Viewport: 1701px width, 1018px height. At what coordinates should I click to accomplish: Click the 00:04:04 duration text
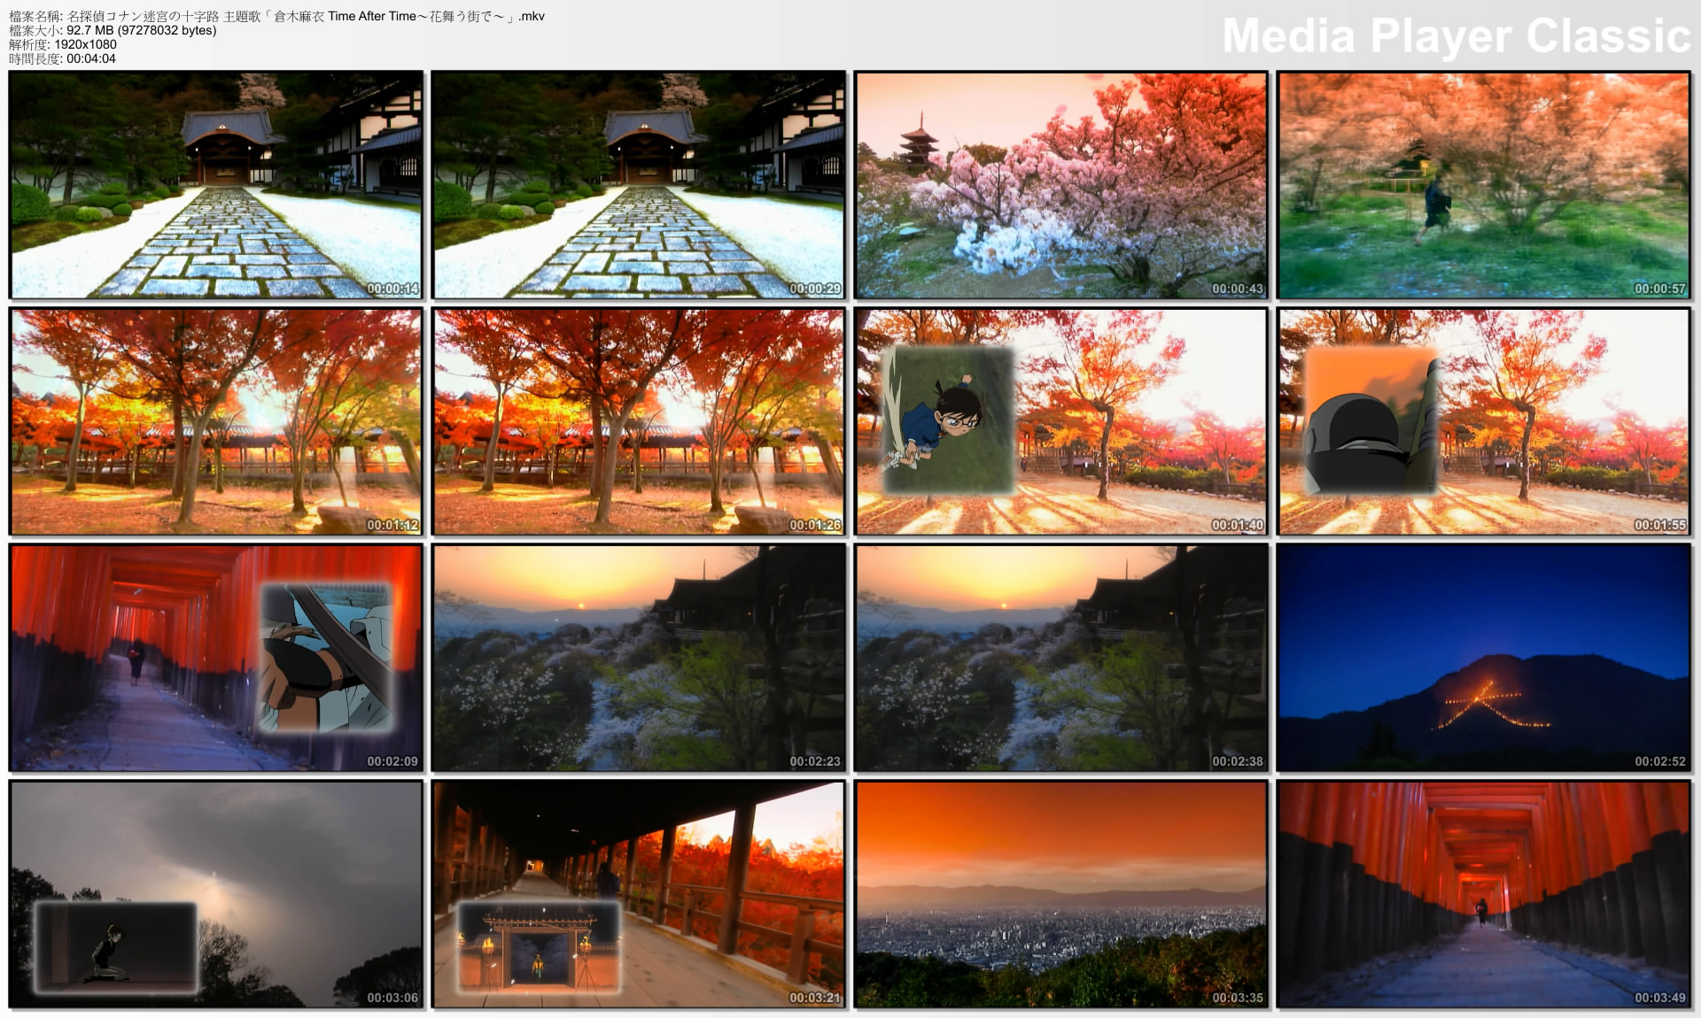pyautogui.click(x=90, y=58)
